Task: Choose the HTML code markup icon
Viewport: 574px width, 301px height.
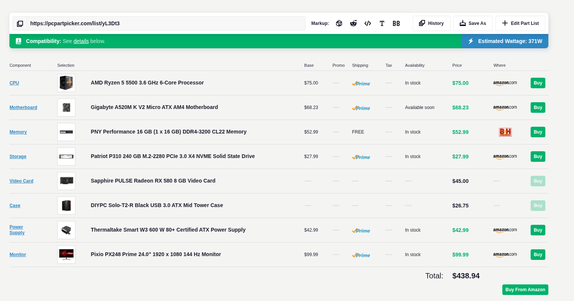Action: point(368,23)
